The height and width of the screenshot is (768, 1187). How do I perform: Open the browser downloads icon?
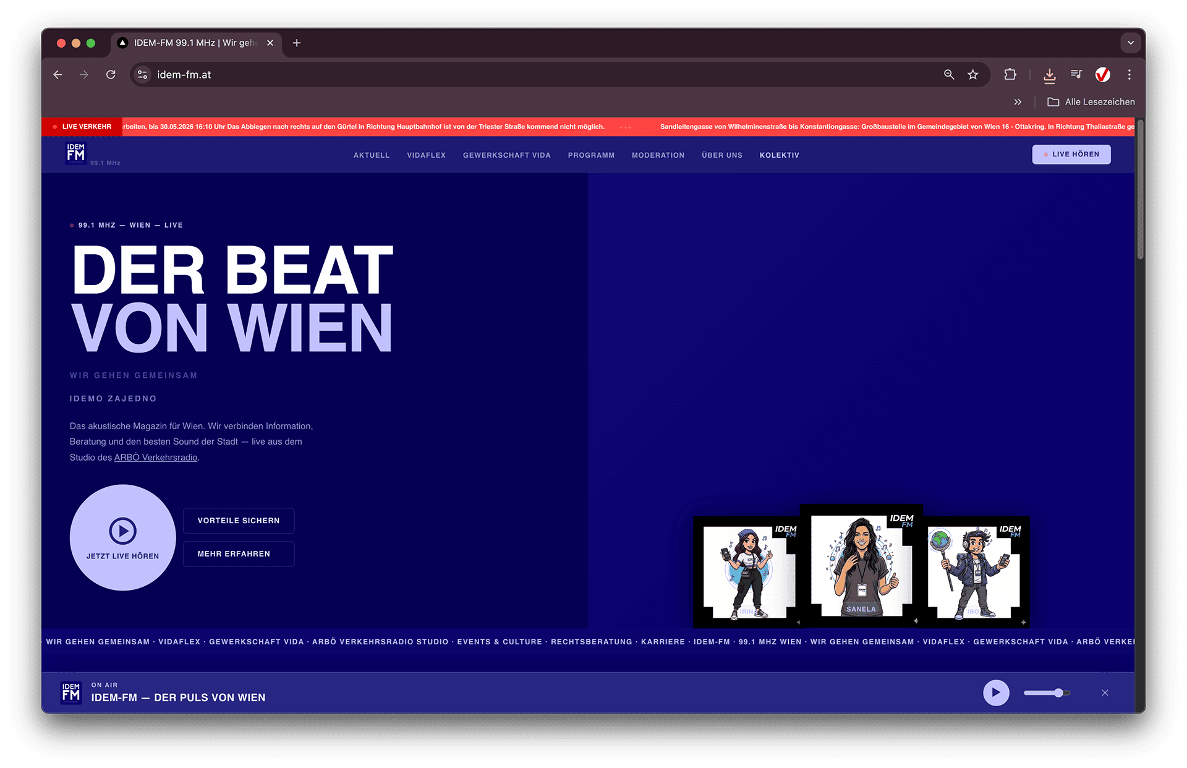click(1049, 75)
